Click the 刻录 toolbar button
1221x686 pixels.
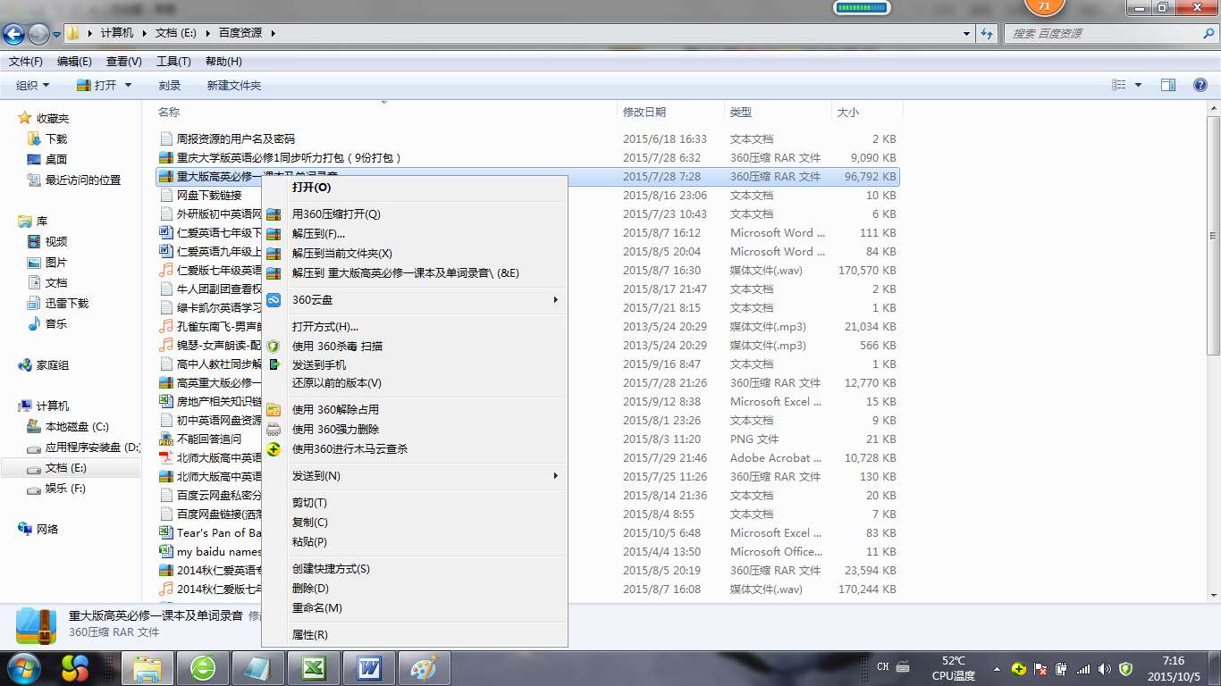pyautogui.click(x=170, y=85)
